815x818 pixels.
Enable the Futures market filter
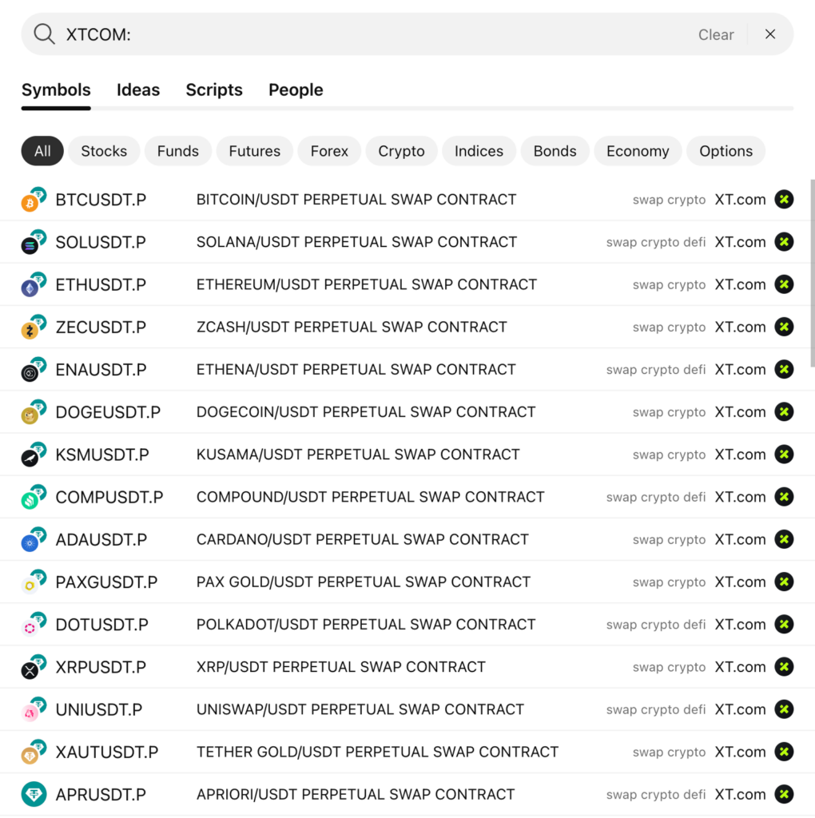click(x=254, y=150)
